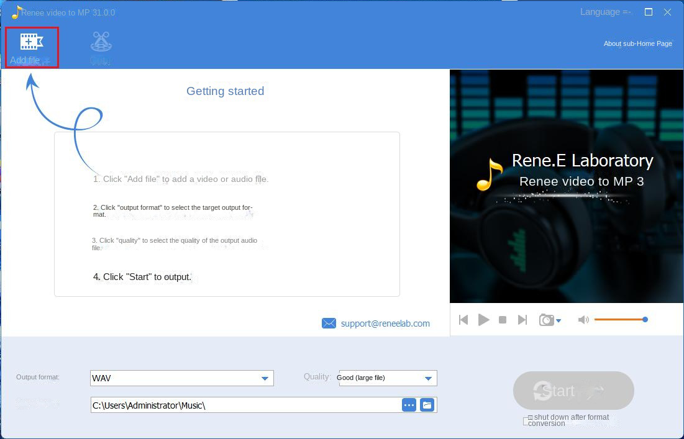684x439 pixels.
Task: Take a snapshot with the camera icon
Action: (545, 319)
